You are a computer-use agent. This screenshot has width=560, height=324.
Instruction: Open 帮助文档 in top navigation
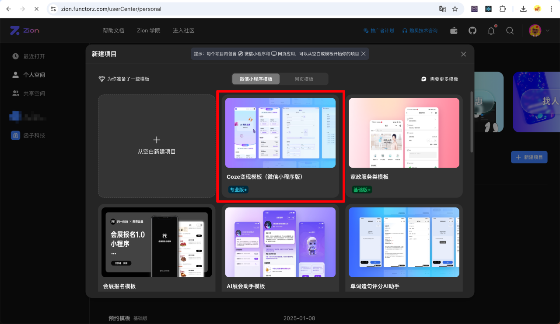coord(114,31)
